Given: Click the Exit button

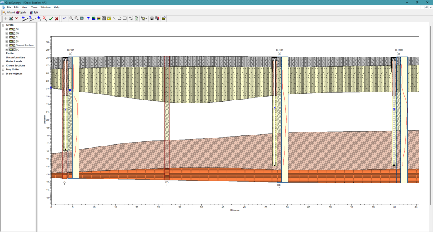Looking at the screenshot, I should point(34,13).
